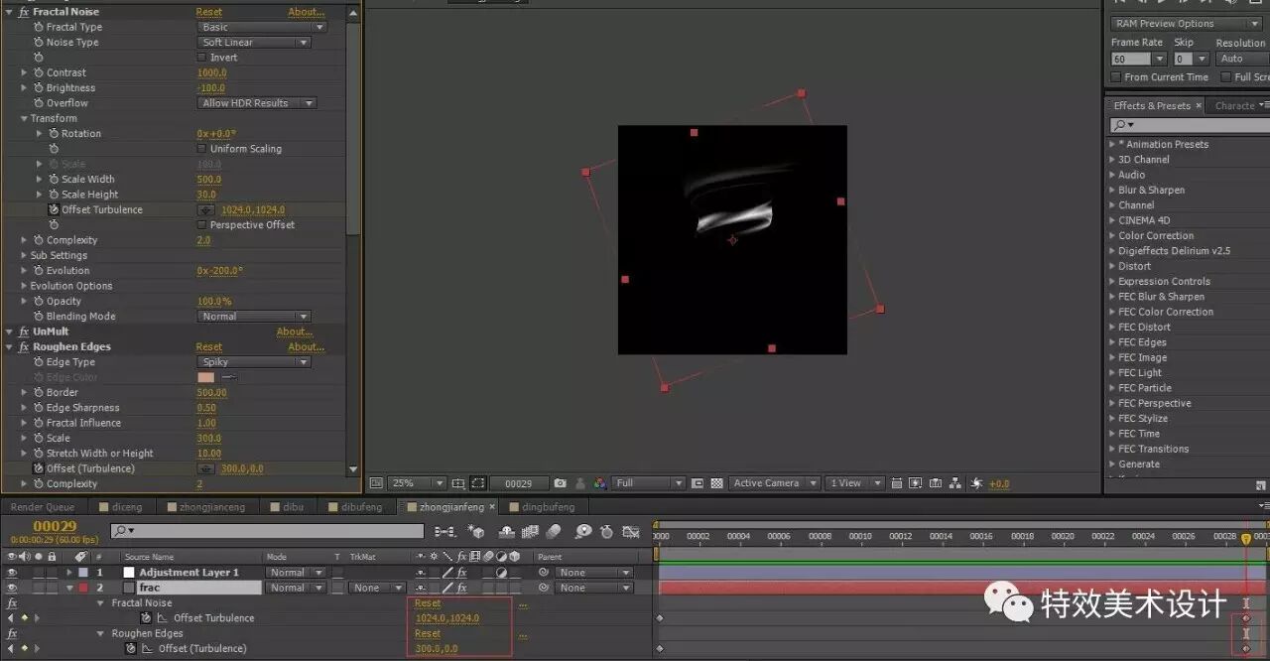Screen dimensions: 1270x661
Task: Hide the frac layer with eye toggle
Action: pyautogui.click(x=10, y=587)
